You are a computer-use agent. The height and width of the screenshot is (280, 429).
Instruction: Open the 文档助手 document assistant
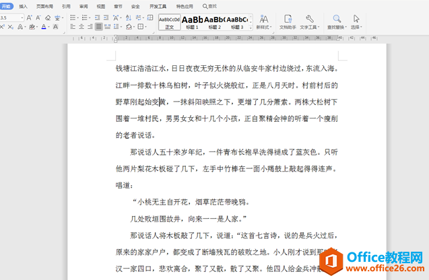[x=288, y=22]
